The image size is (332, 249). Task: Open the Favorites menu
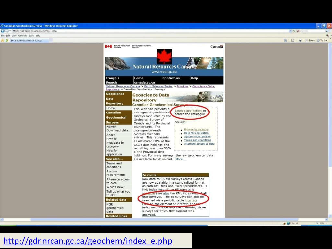(x=22, y=36)
